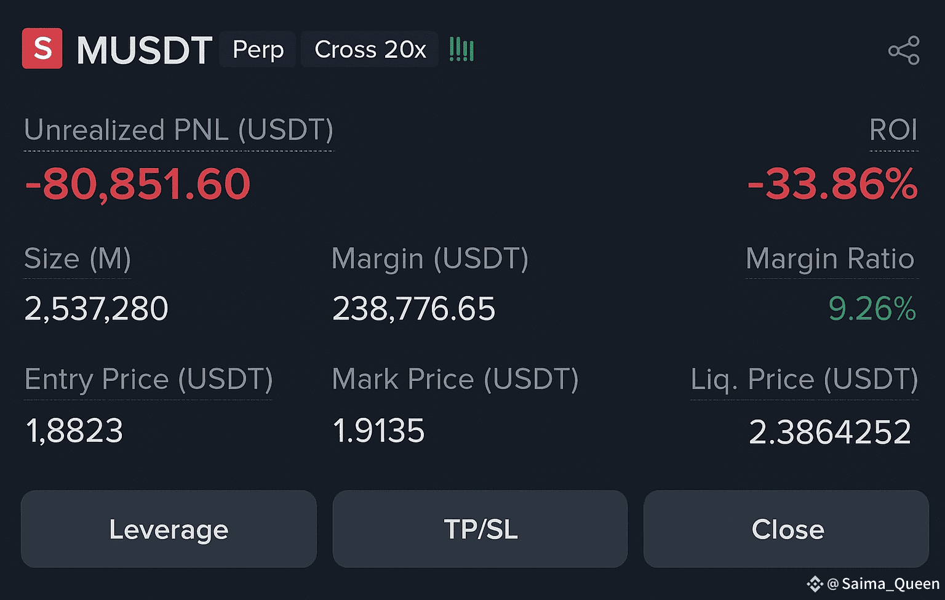Click the -80,851.60 PNL value
The image size is (945, 600).
pyautogui.click(x=138, y=185)
